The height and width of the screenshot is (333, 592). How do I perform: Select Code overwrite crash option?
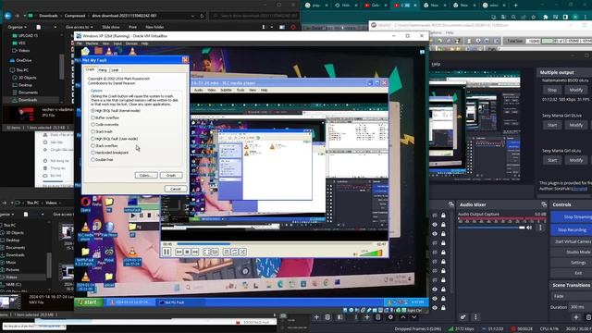(x=105, y=125)
